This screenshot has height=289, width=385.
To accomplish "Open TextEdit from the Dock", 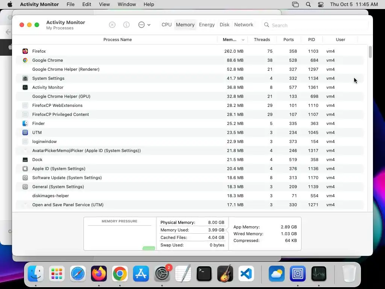I will (183, 274).
